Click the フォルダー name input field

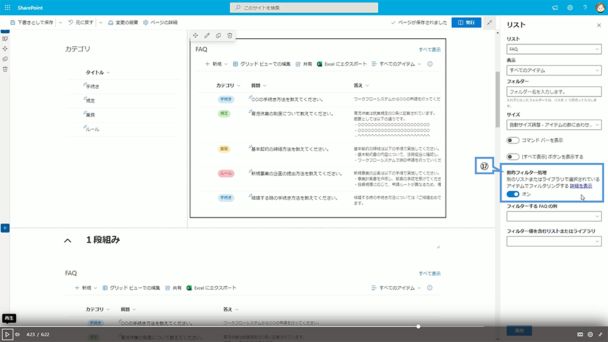554,92
